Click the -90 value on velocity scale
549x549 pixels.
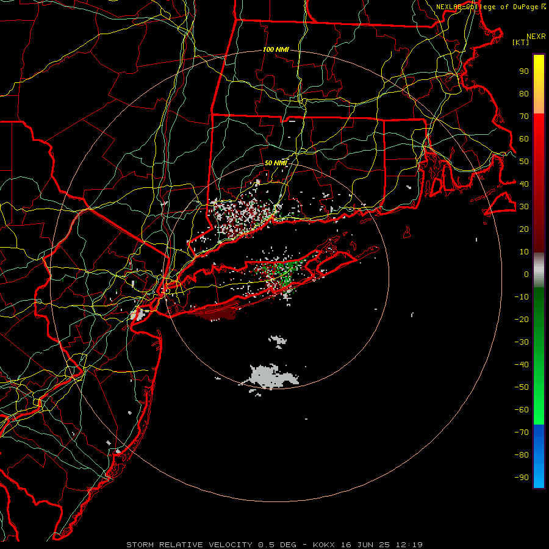(522, 478)
